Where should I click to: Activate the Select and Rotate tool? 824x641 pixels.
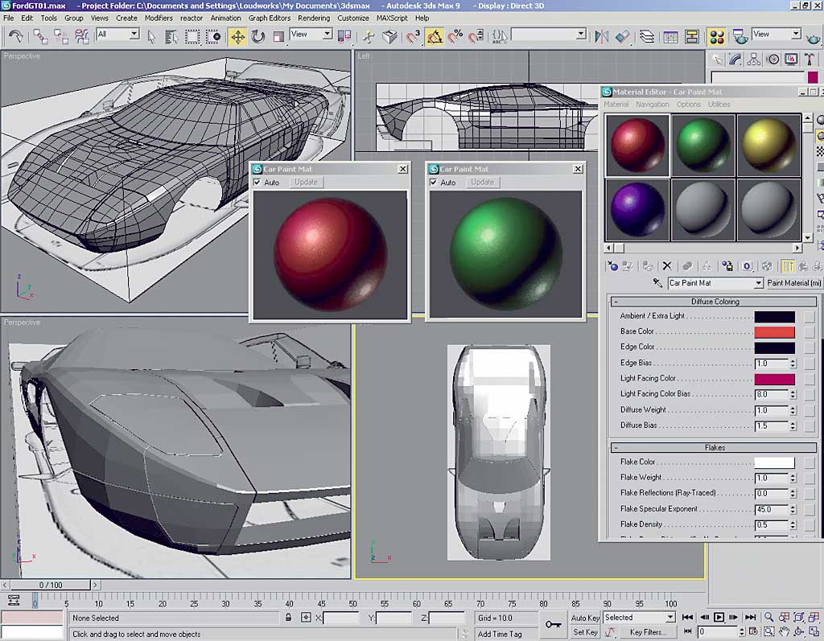(x=258, y=37)
